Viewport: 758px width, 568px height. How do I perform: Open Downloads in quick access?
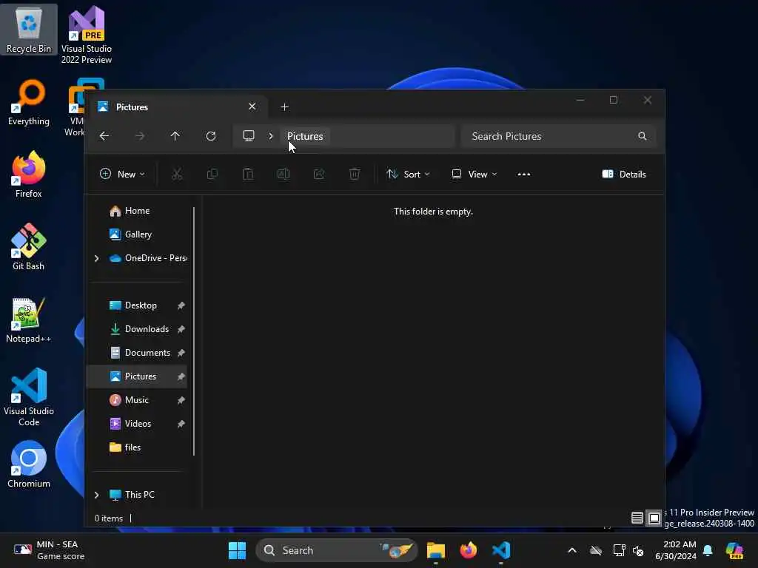tap(137, 329)
